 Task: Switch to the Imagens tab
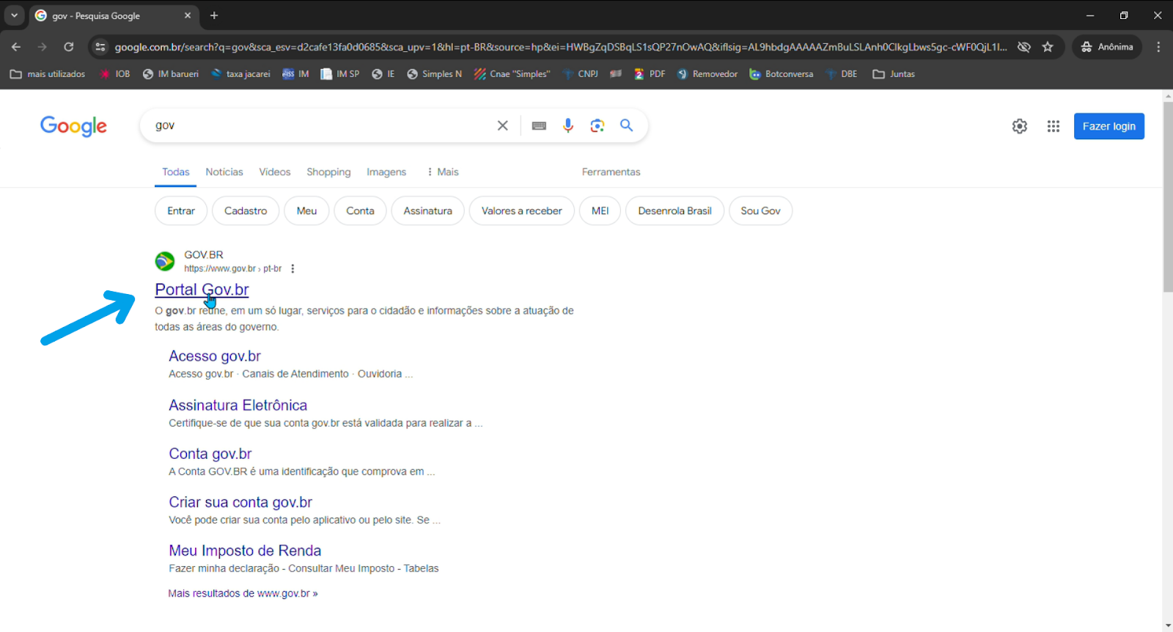point(386,172)
